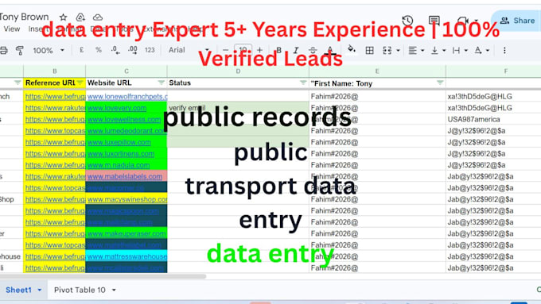Open the 123 number formats menu

pyautogui.click(x=150, y=50)
